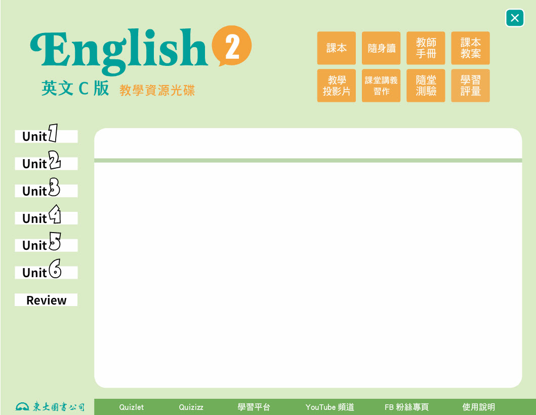Visit the YouTube 頻道 link
This screenshot has width=536, height=415.
329,407
